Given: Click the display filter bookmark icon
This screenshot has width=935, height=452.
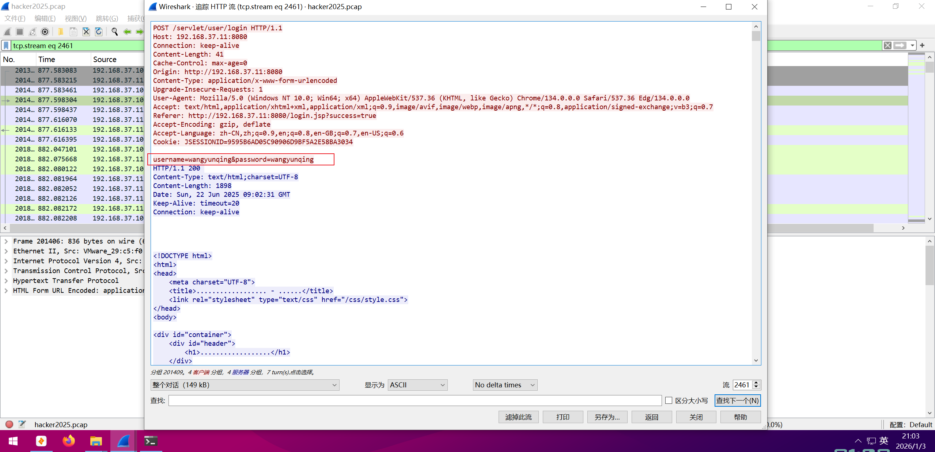Looking at the screenshot, I should (x=6, y=46).
